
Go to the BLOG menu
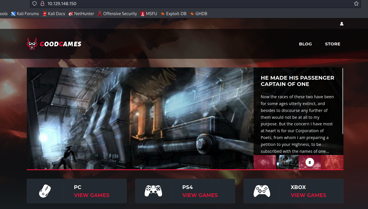click(305, 44)
